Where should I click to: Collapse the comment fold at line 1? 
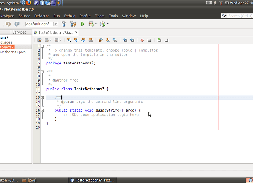[x=42, y=46]
